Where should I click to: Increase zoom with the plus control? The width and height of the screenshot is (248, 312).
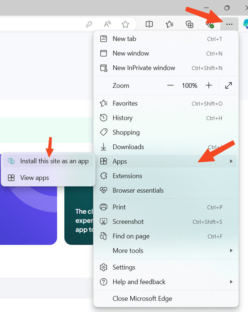(208, 85)
